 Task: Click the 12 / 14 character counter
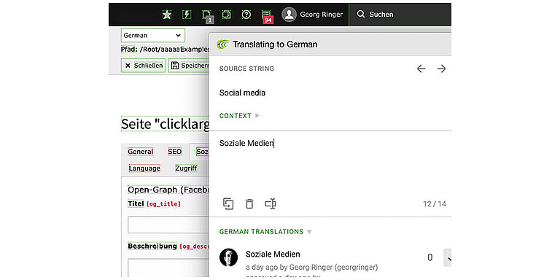(435, 204)
